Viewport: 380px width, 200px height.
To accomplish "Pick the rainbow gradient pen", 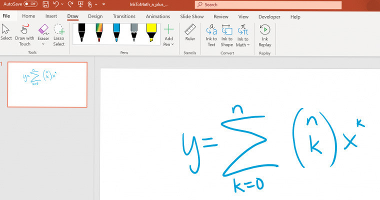I will pos(99,32).
